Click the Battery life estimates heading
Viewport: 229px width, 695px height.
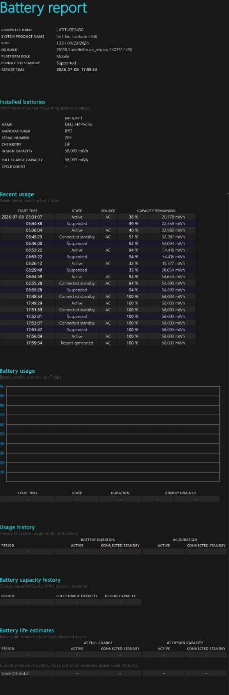27,630
